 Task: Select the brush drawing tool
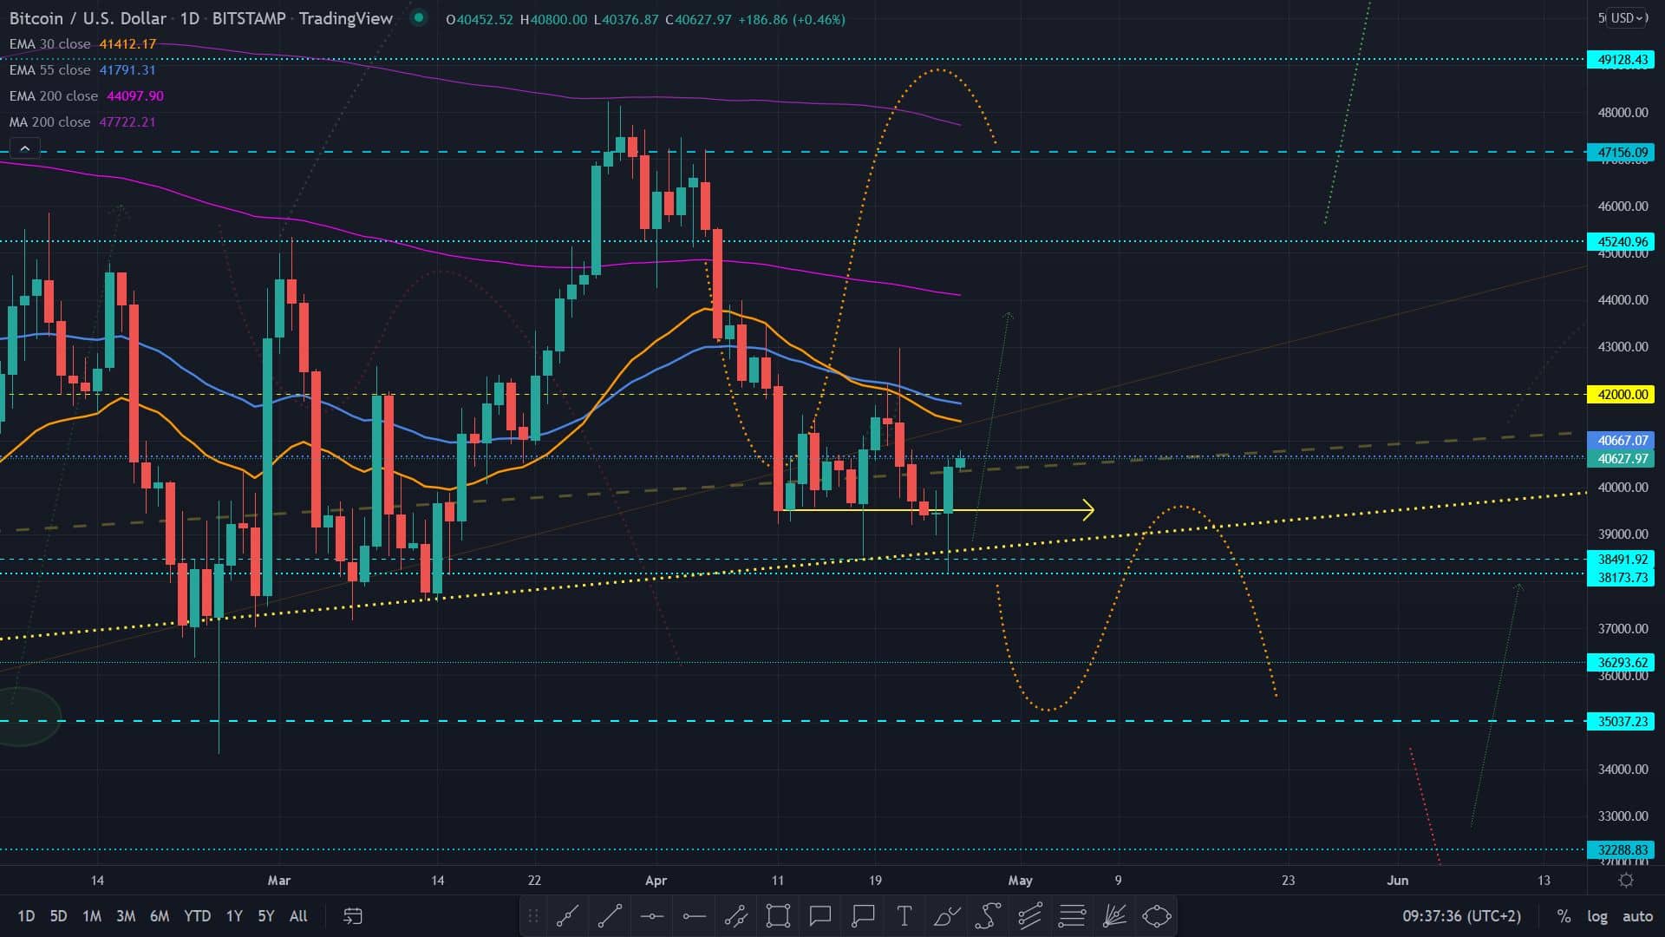(x=946, y=915)
